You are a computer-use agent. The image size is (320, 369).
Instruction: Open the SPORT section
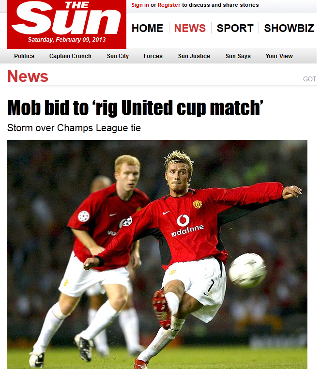tap(235, 28)
